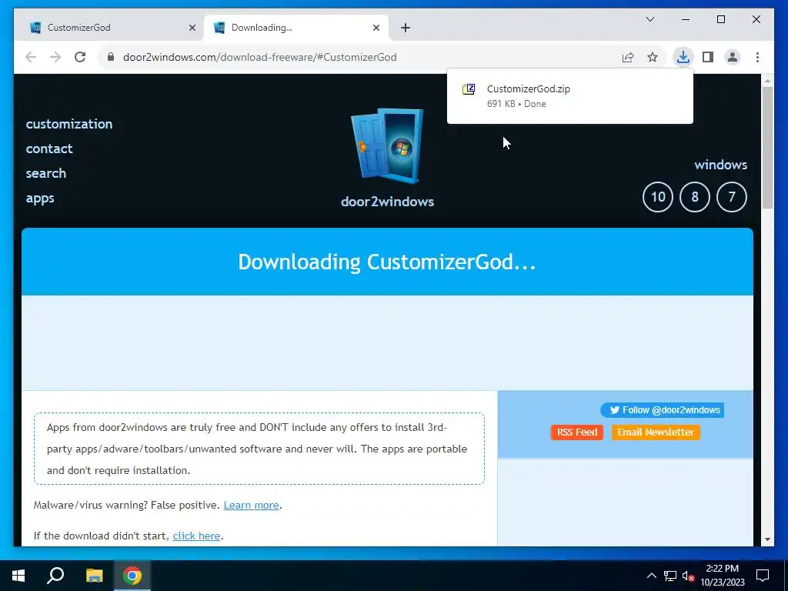Screen dimensions: 788x591
Task: Select the Downloading... tab
Action: (296, 28)
